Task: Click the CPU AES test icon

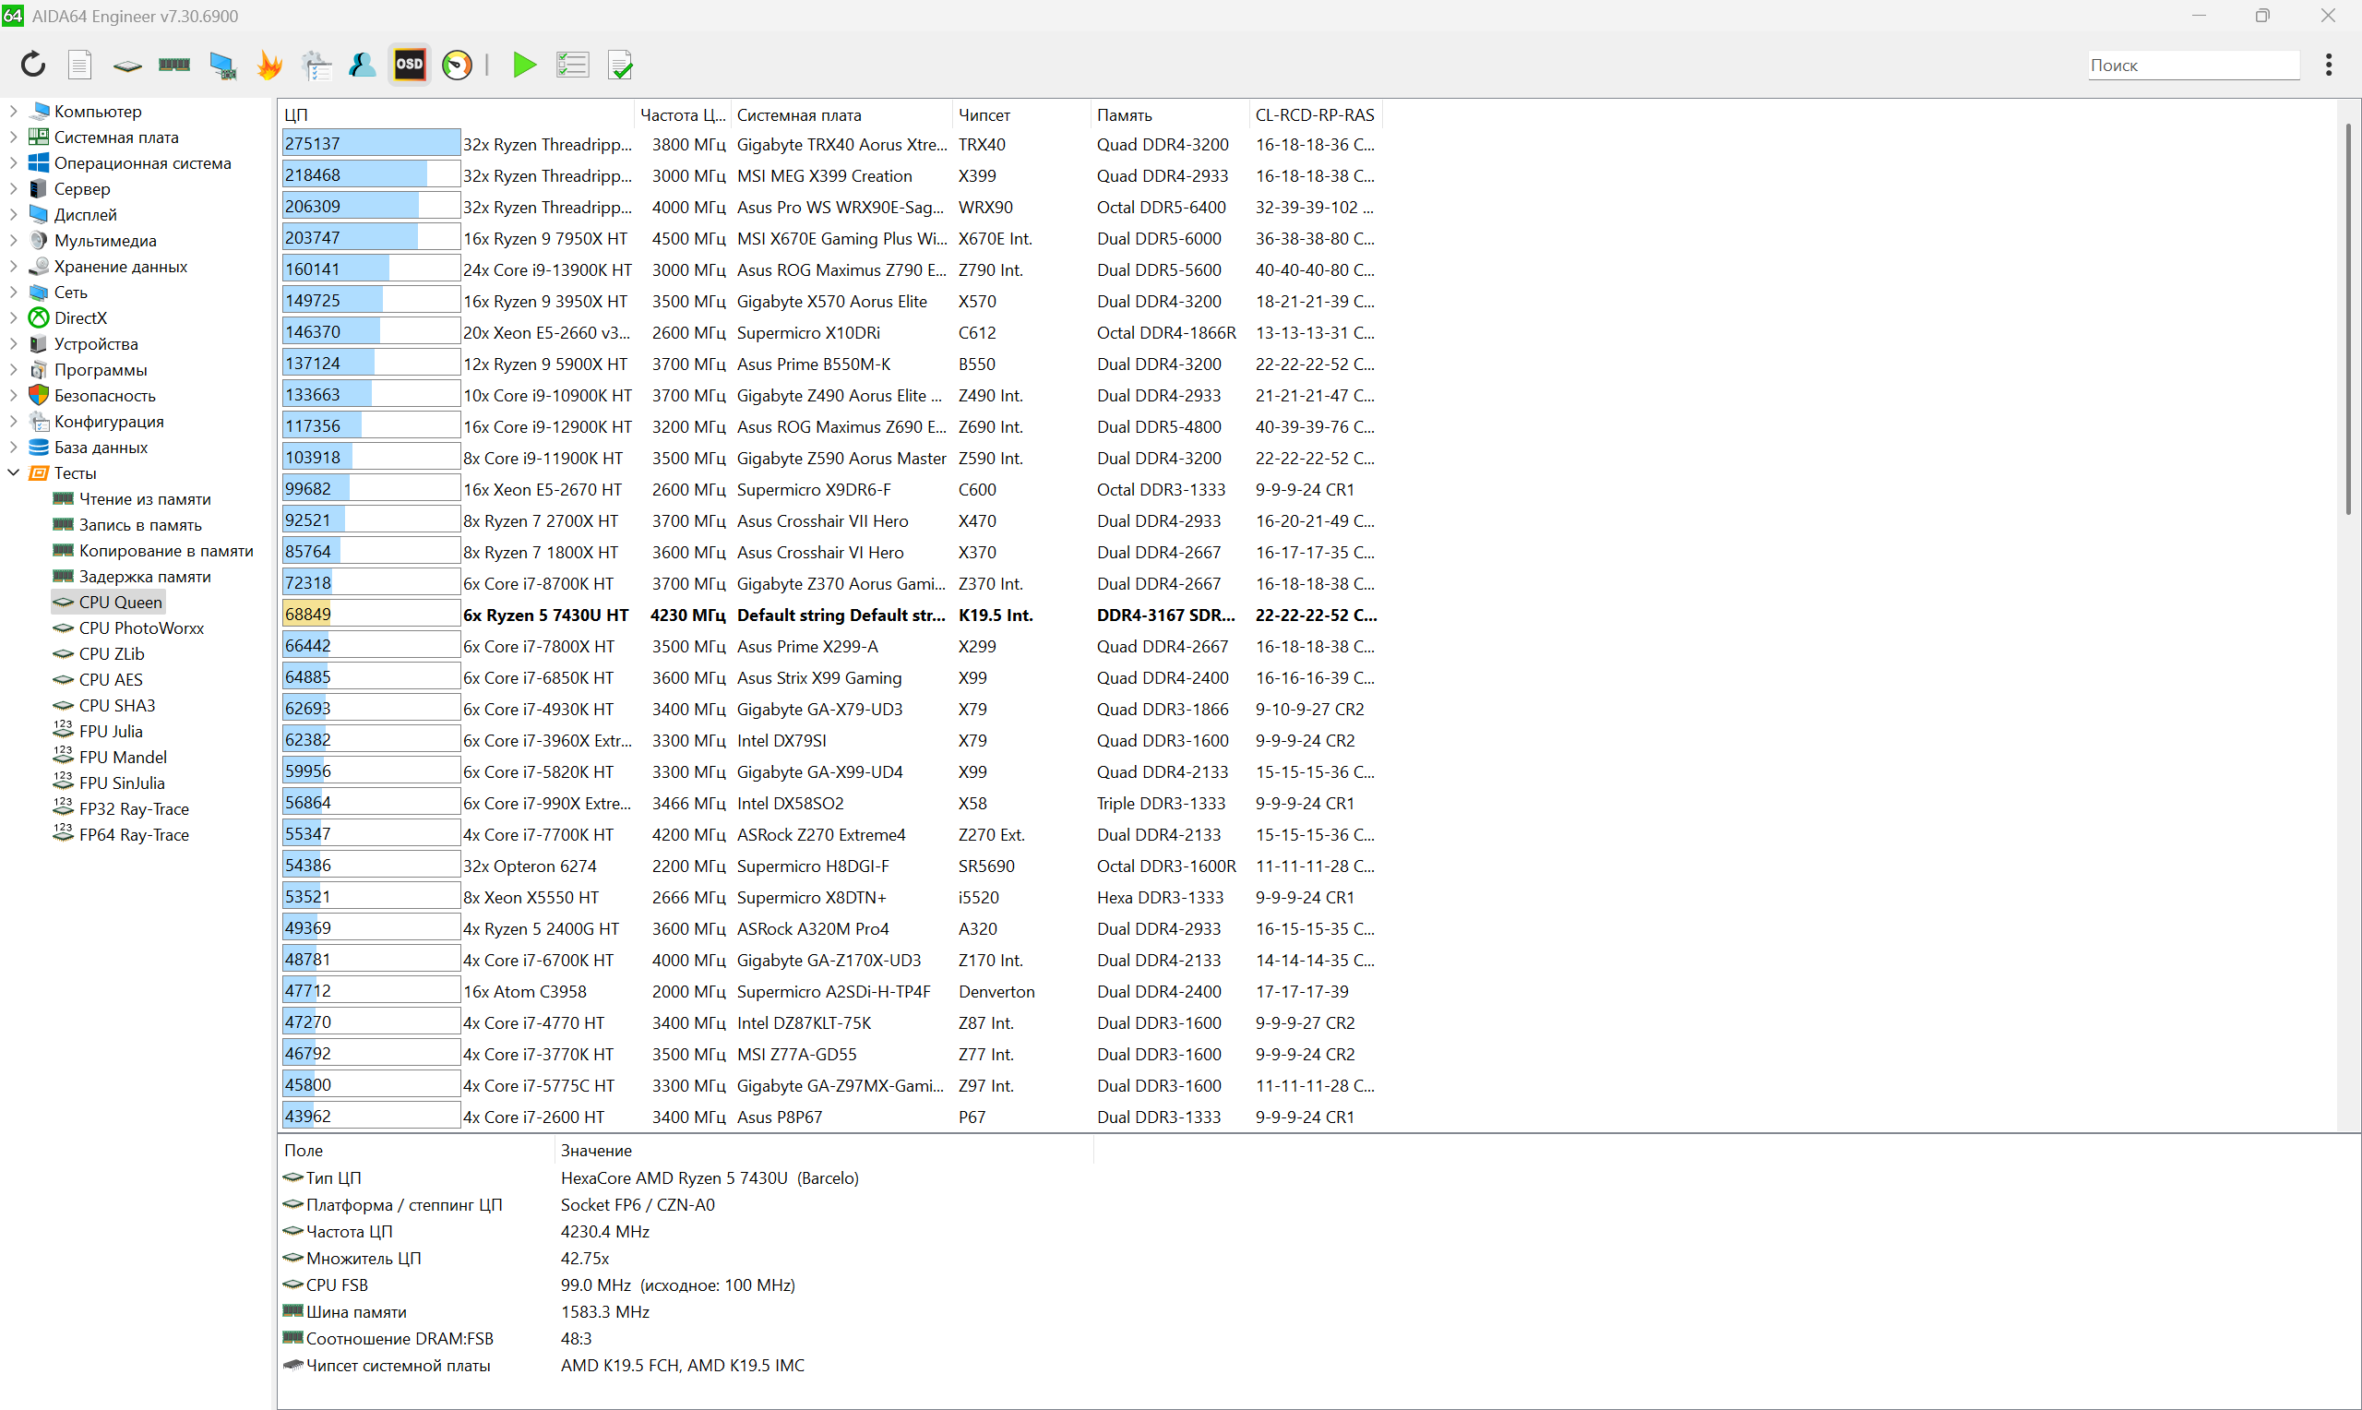Action: [63, 679]
